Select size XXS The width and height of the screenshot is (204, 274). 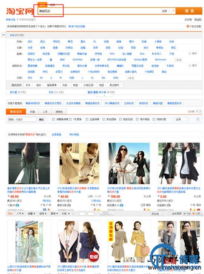[x=30, y=78]
